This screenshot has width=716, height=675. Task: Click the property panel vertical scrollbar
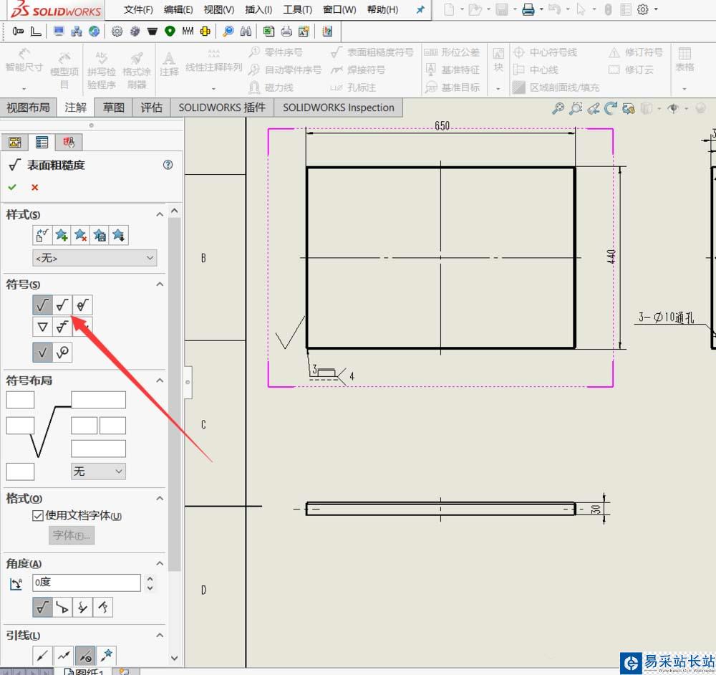(174, 393)
